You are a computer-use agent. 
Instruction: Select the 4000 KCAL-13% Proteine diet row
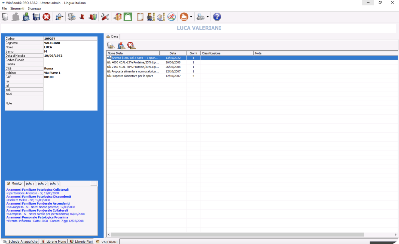tap(252, 62)
